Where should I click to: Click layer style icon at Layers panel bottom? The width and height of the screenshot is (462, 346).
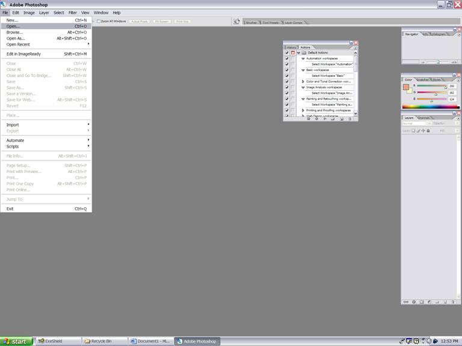pyautogui.click(x=414, y=302)
